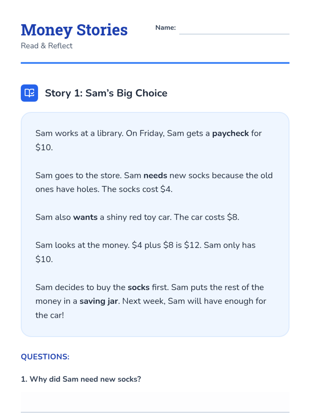The image size is (310, 413).
Task: Click the Money Stories title
Action: point(74,30)
